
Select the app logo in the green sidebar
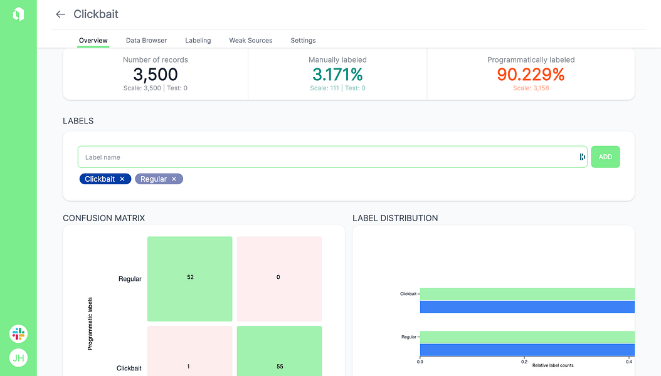point(18,13)
